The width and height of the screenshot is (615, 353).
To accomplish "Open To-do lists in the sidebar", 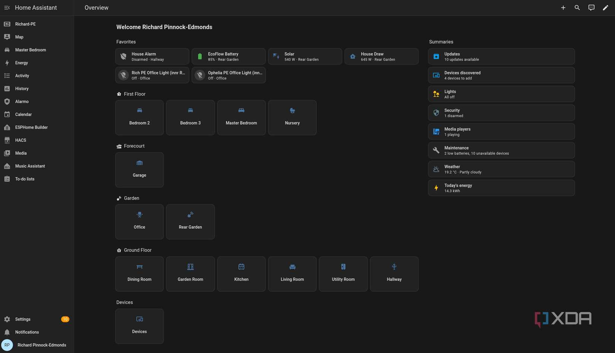I will [x=37, y=179].
